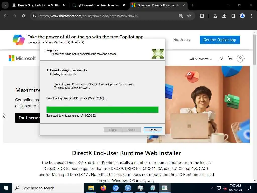Image resolution: width=257 pixels, height=193 pixels.
Task: Click the muted volume tray icon
Action: point(225,188)
